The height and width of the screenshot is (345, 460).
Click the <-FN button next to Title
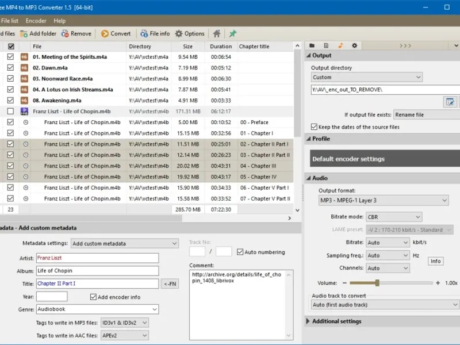(170, 283)
